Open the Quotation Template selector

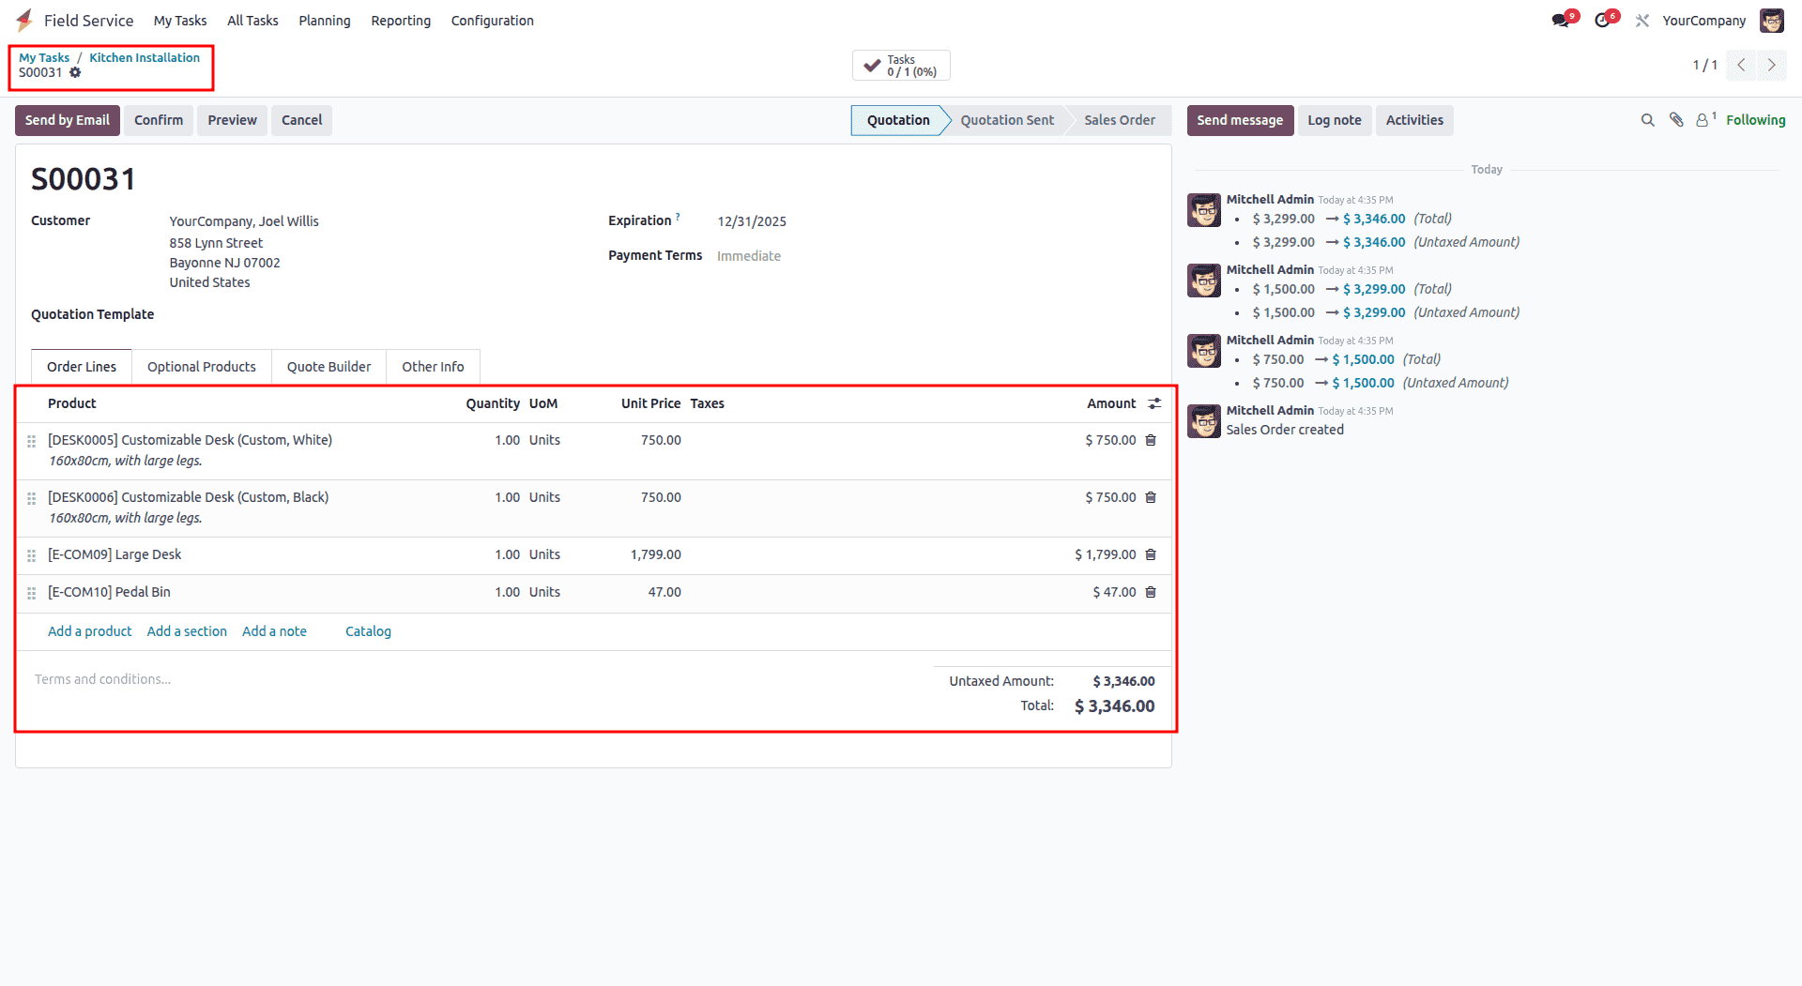[235, 314]
